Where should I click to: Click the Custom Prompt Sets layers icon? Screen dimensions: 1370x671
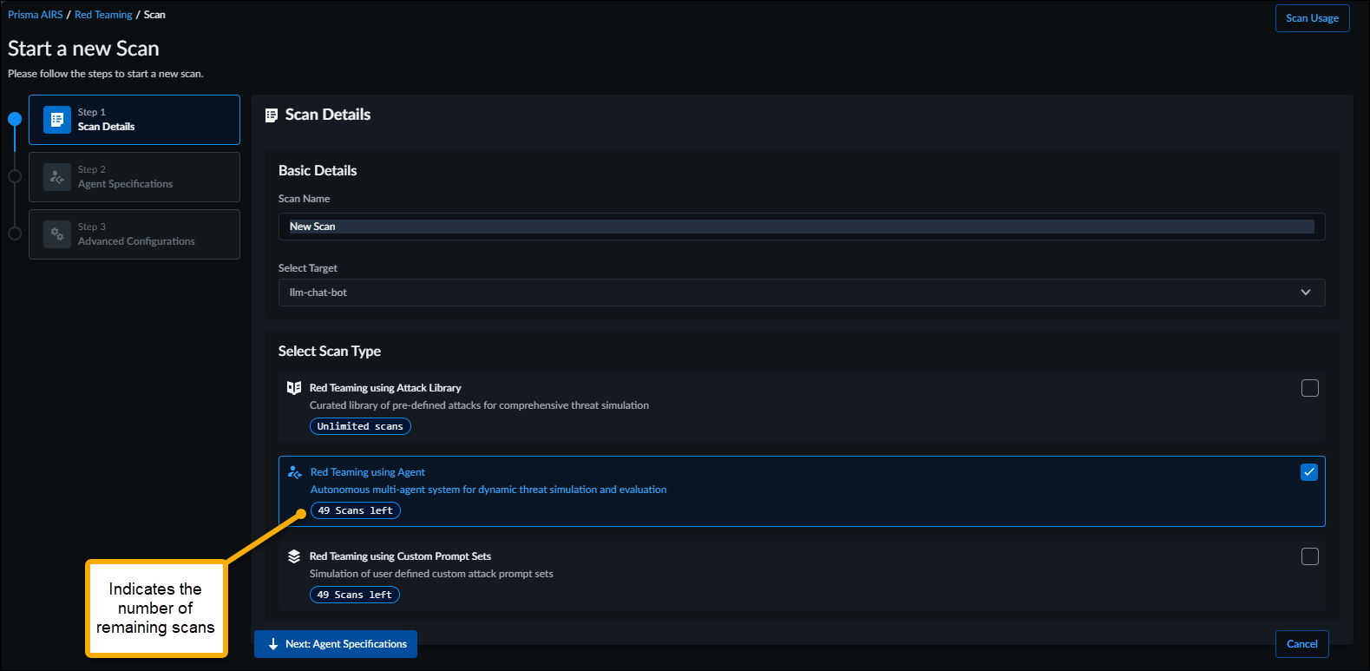click(294, 556)
